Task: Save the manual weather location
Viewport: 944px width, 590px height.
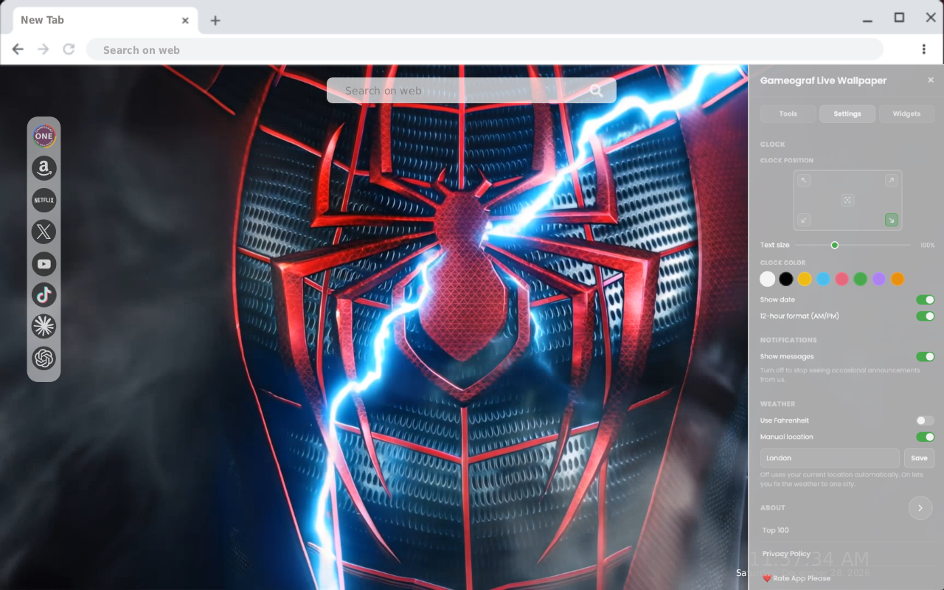Action: coord(919,458)
